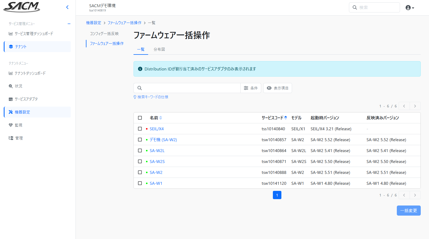The image size is (429, 239).
Task: Click the 監視 heartbeat icon
Action: 11,125
